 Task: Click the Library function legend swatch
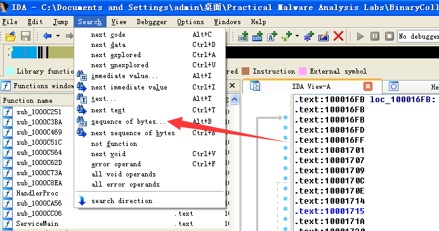pos(10,71)
